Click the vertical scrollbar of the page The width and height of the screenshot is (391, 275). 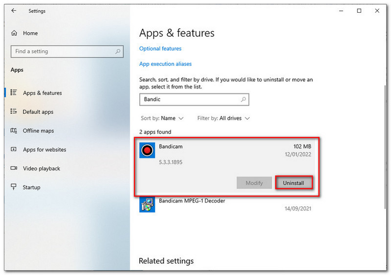(385, 147)
